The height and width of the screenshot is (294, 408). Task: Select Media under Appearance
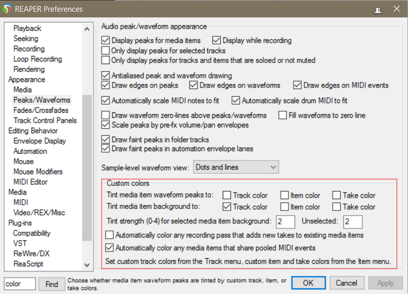pyautogui.click(x=23, y=90)
